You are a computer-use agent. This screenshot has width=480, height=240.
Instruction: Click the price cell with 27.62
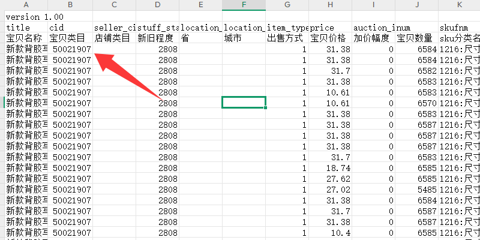[330, 179]
